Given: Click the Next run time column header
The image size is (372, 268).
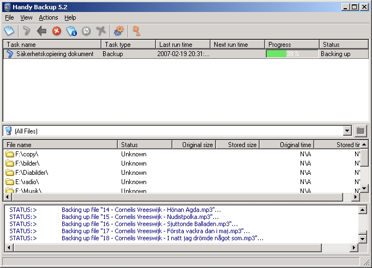Looking at the screenshot, I should click(x=237, y=45).
